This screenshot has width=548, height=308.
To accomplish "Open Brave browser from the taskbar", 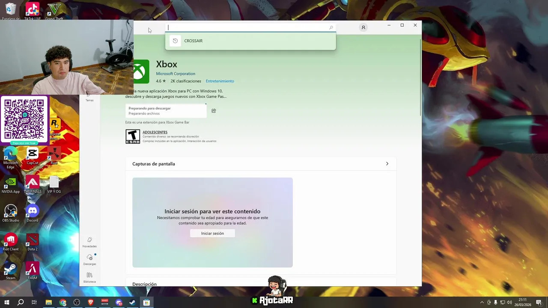I will click(90, 302).
